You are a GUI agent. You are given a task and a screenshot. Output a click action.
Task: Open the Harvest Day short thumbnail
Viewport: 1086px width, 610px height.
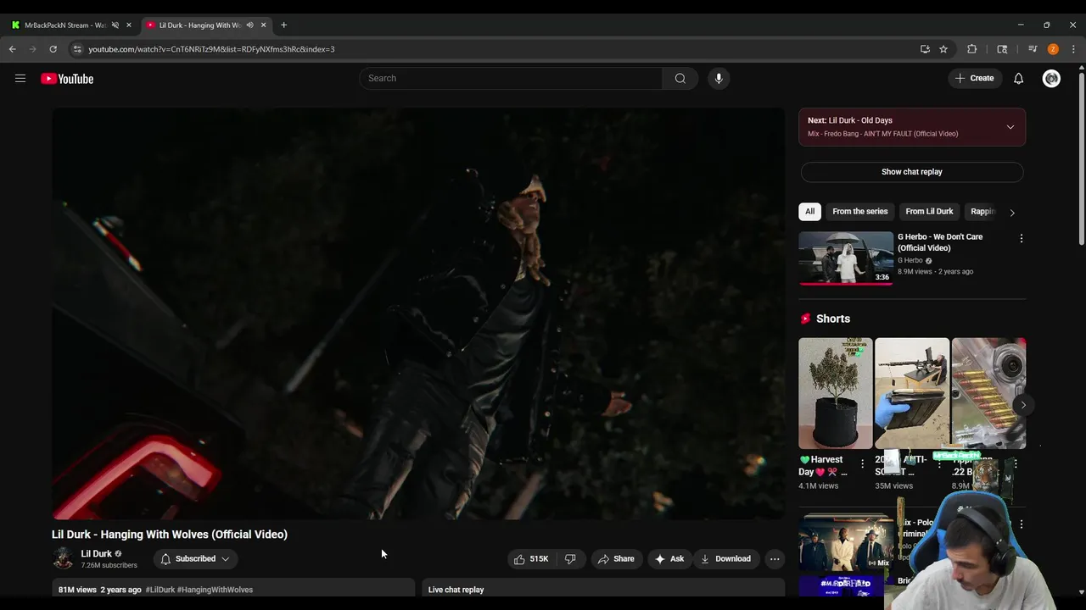(x=835, y=393)
